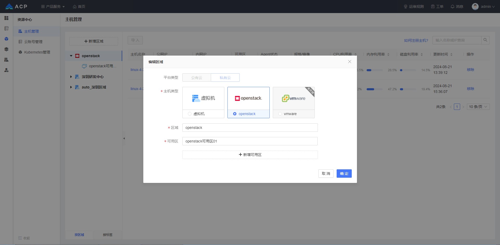
Task: Sort the table by CPU利用率
Action: tap(355, 54)
